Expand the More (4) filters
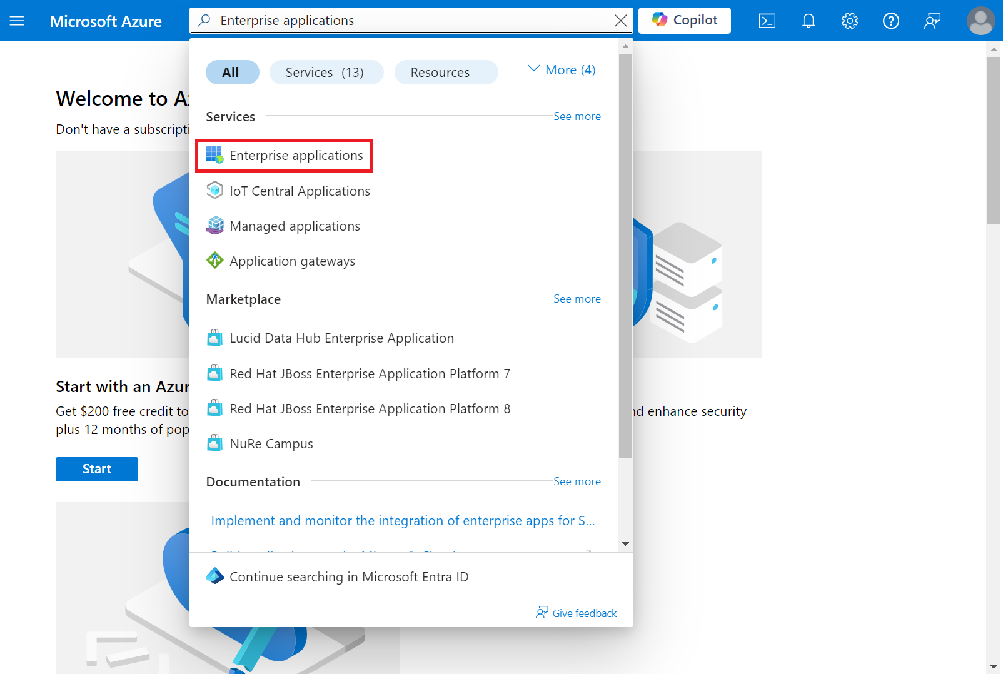This screenshot has height=674, width=1003. click(562, 70)
